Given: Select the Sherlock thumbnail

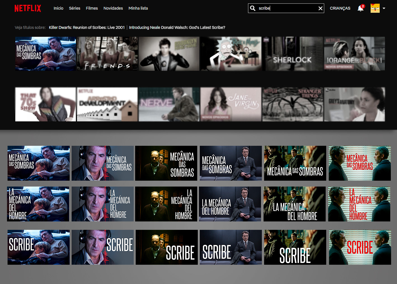Looking at the screenshot, I should click(x=293, y=54).
